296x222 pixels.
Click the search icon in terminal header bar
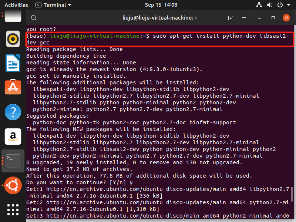pos(33,17)
